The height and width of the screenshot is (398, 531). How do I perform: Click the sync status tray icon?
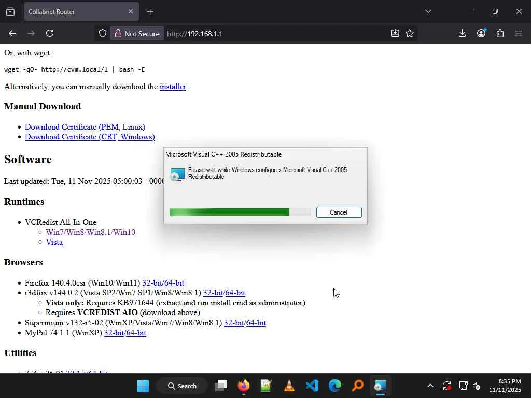(x=446, y=386)
